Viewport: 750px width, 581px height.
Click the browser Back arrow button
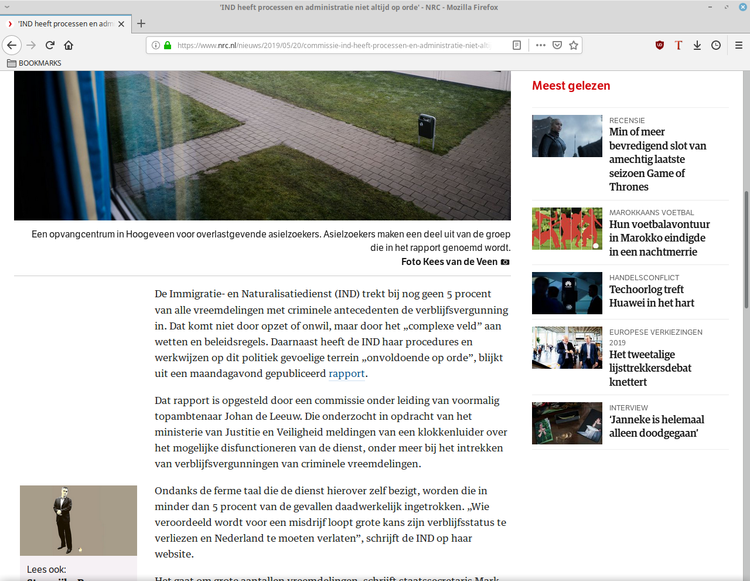12,45
